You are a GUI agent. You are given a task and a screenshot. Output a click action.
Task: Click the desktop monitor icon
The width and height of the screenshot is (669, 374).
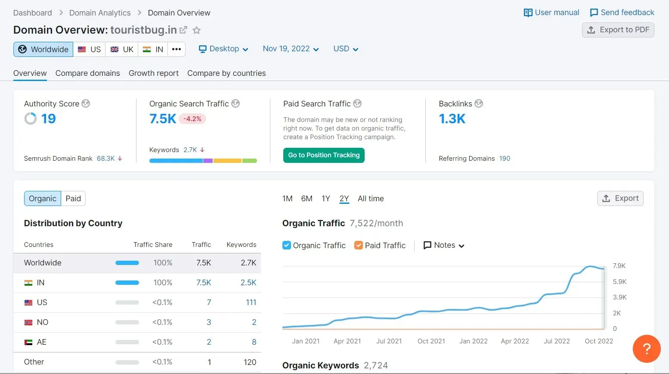(x=203, y=49)
